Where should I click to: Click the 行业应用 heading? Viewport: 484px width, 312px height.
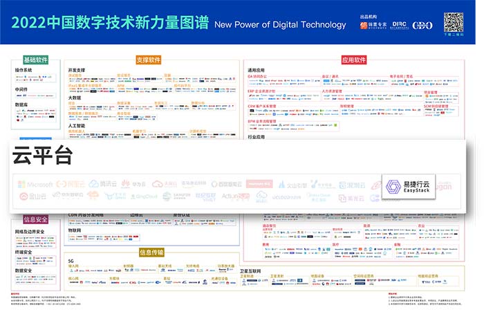[256, 137]
